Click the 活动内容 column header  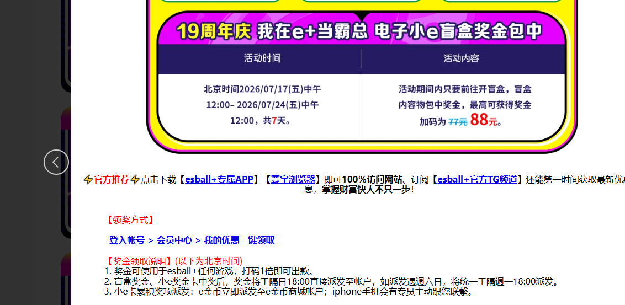coord(461,58)
